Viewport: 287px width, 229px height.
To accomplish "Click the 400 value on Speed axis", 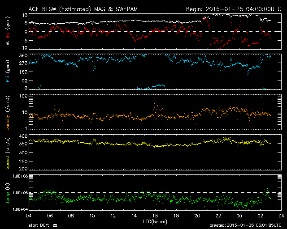I will [23, 136].
